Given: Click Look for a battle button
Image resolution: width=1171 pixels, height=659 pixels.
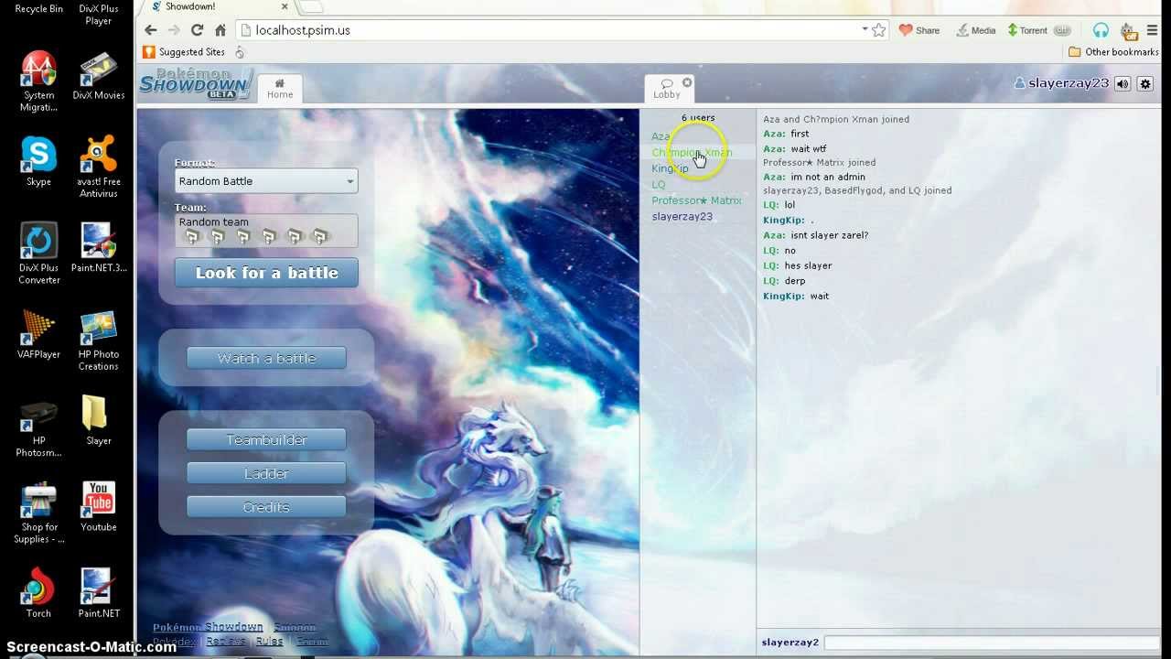Looking at the screenshot, I should pos(266,273).
